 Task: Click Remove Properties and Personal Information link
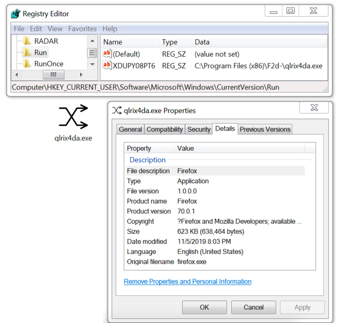click(188, 281)
